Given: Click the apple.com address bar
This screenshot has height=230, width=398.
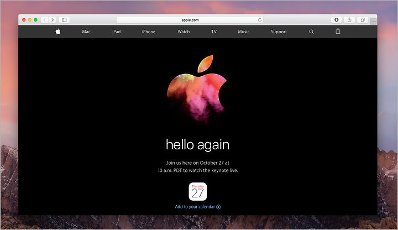Looking at the screenshot, I should [190, 20].
